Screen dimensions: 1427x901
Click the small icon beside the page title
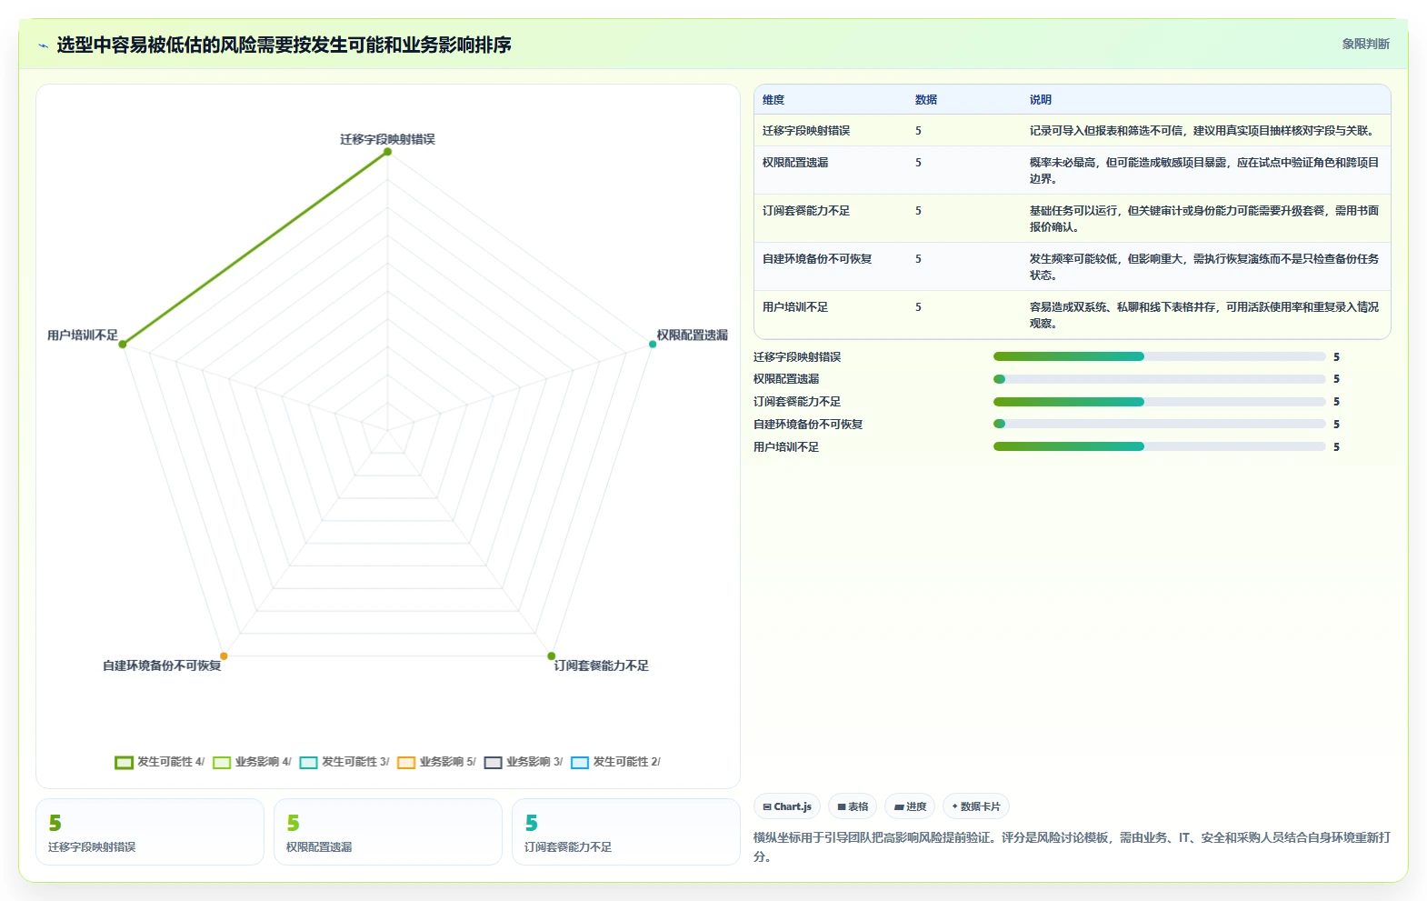pos(43,45)
